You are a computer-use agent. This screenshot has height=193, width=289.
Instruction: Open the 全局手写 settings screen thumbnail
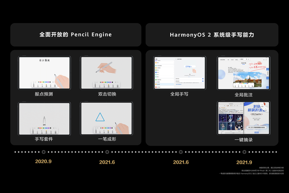coord(180,73)
